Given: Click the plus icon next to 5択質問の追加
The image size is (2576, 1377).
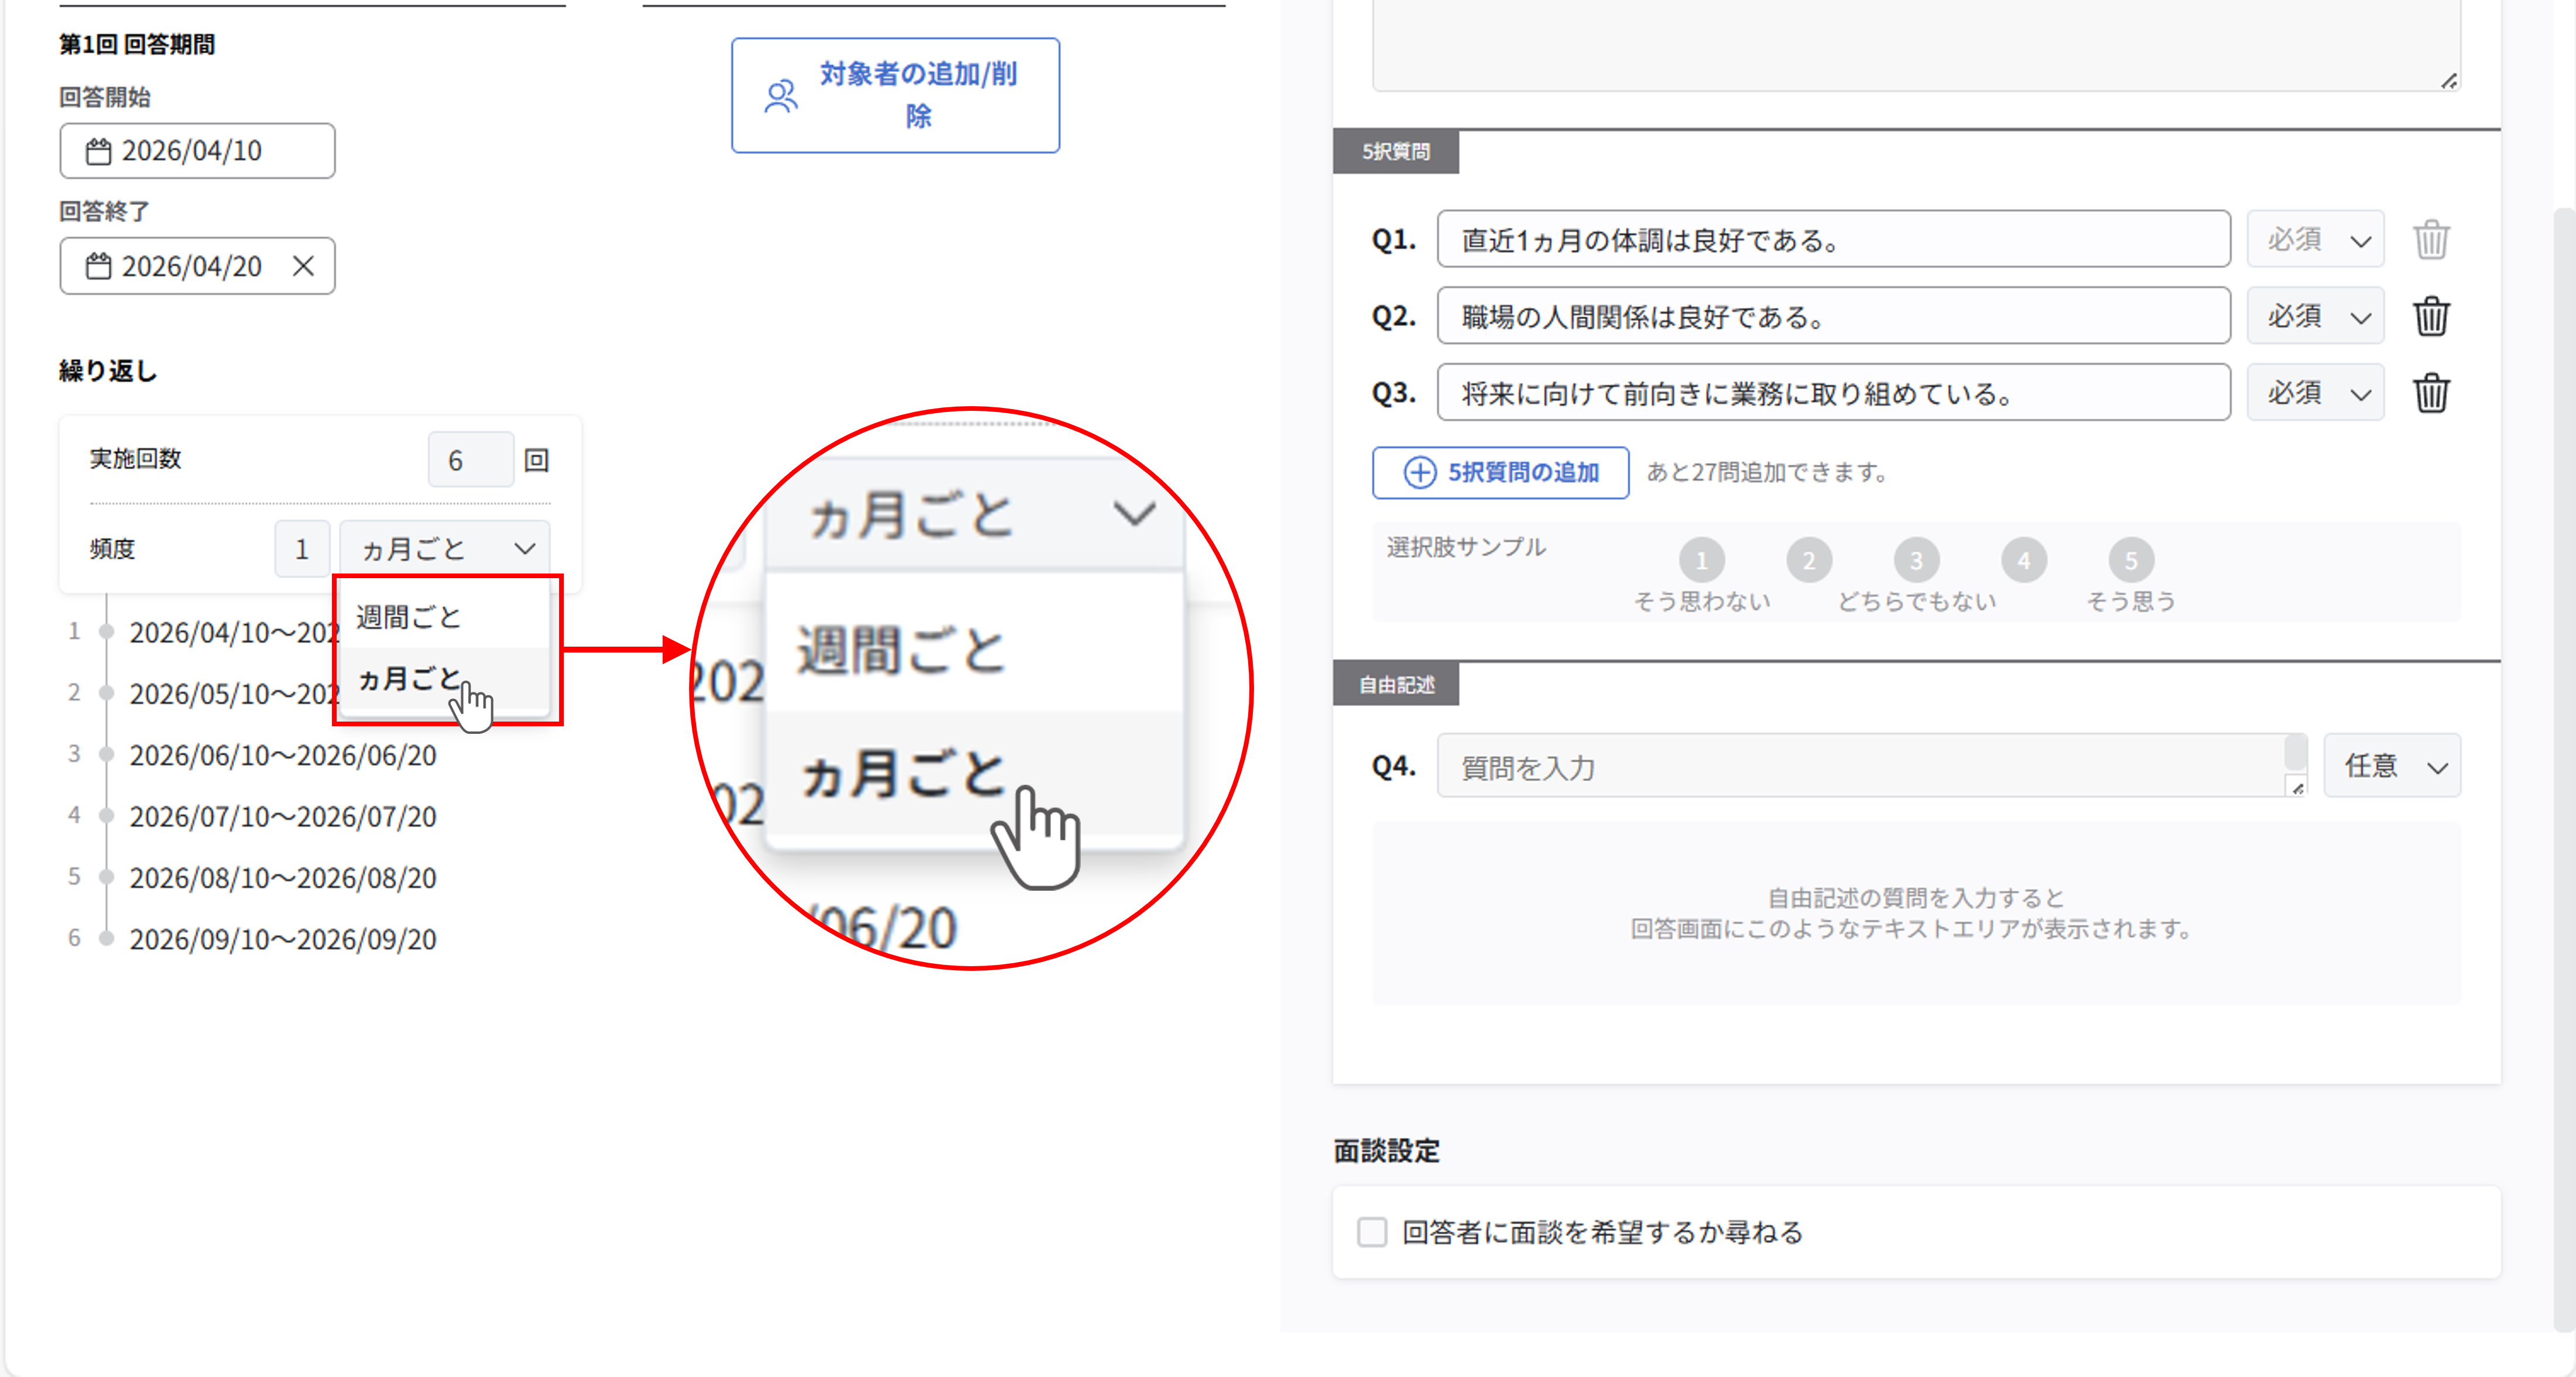Looking at the screenshot, I should click(x=1419, y=473).
